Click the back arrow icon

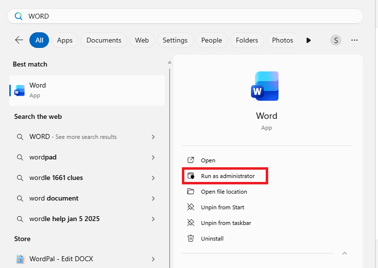click(19, 40)
